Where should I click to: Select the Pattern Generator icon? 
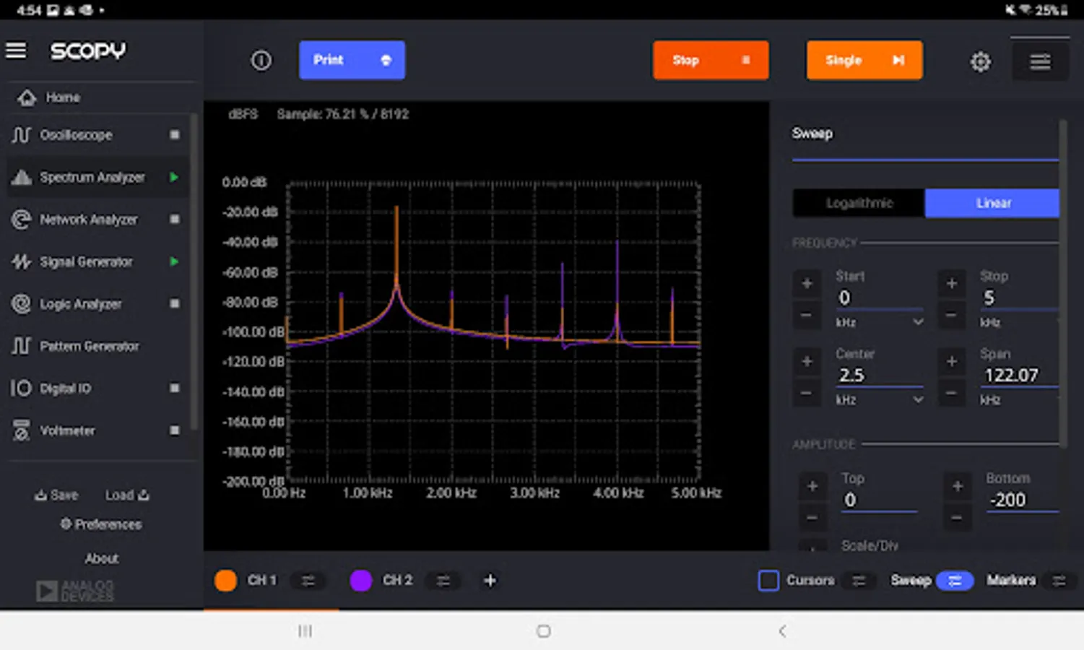tap(21, 346)
